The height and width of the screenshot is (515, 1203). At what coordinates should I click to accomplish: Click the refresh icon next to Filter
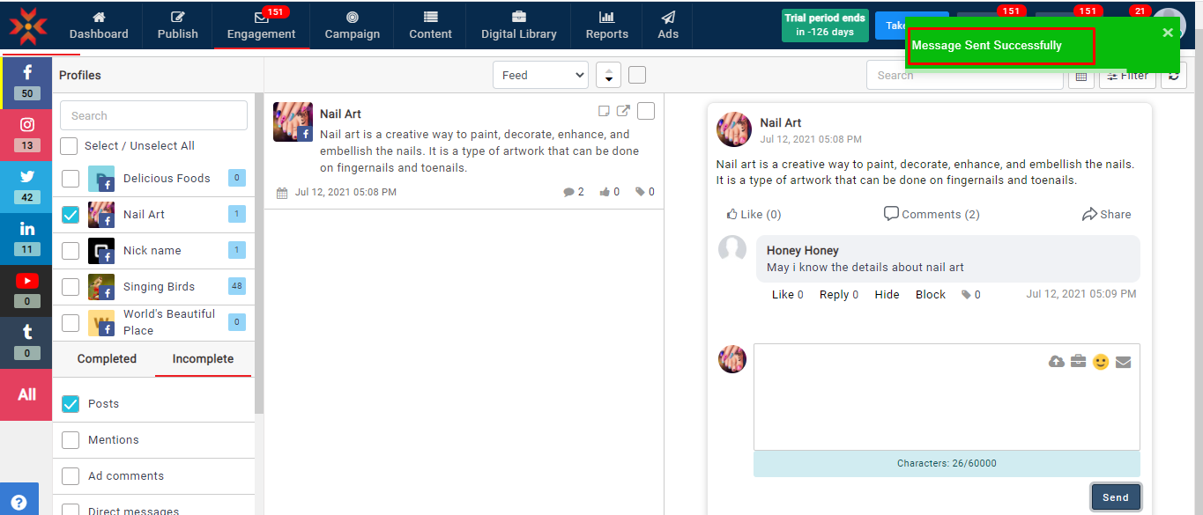coord(1173,76)
